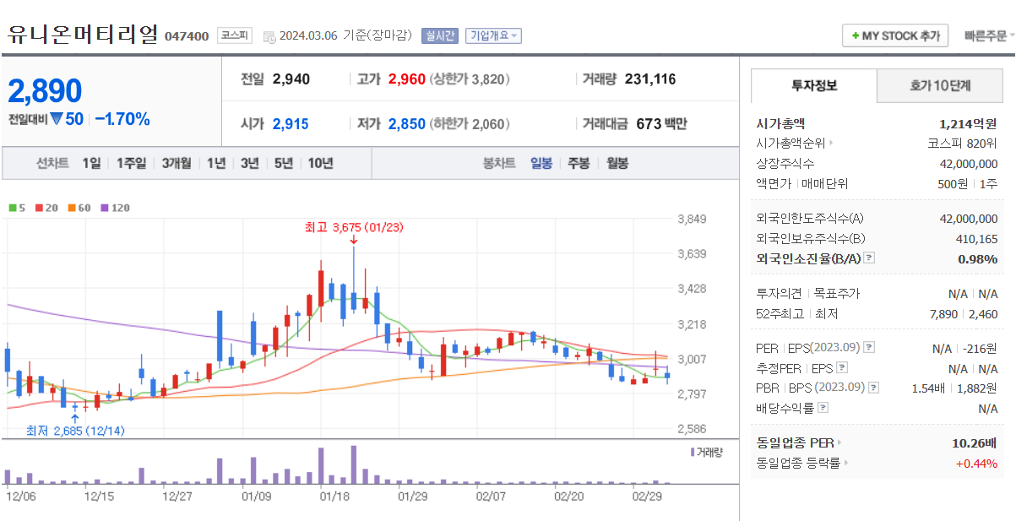This screenshot has height=521, width=1016.
Task: Click 거래대금 value 673 백만
Action: click(x=661, y=124)
